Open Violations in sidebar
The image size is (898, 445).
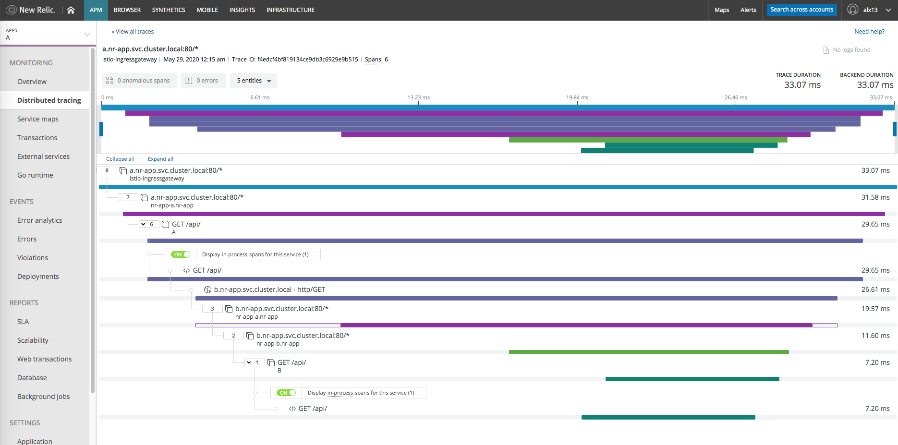(x=33, y=258)
